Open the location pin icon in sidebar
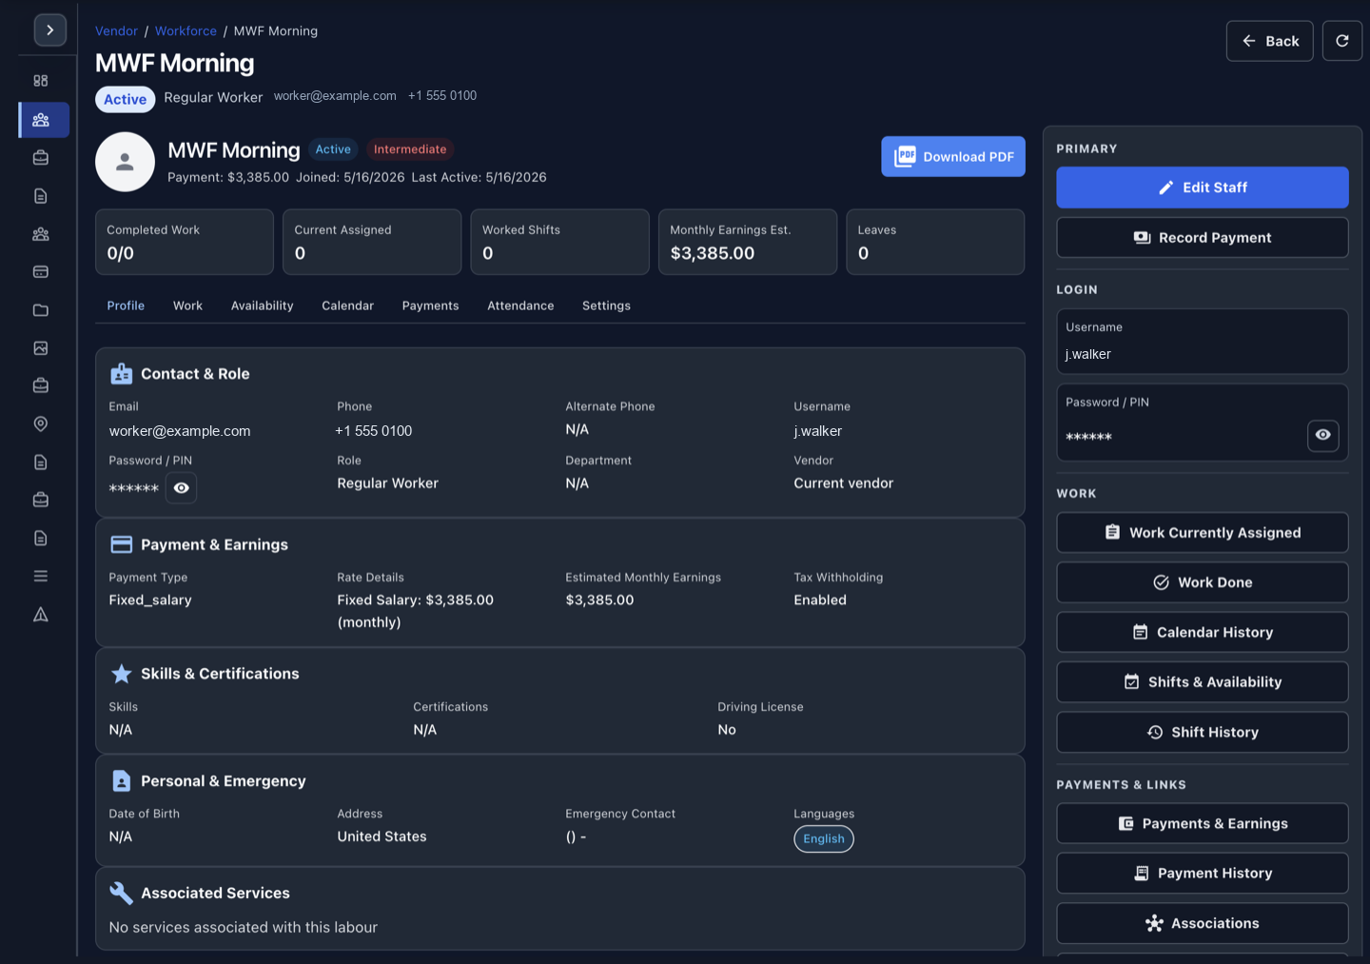 pos(41,424)
